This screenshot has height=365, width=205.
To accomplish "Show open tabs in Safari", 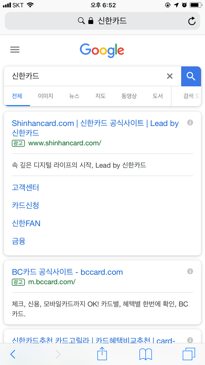I will point(189,354).
